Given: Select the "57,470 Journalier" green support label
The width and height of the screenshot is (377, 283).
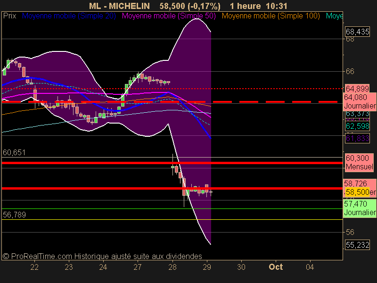Looking at the screenshot, I should (360, 208).
